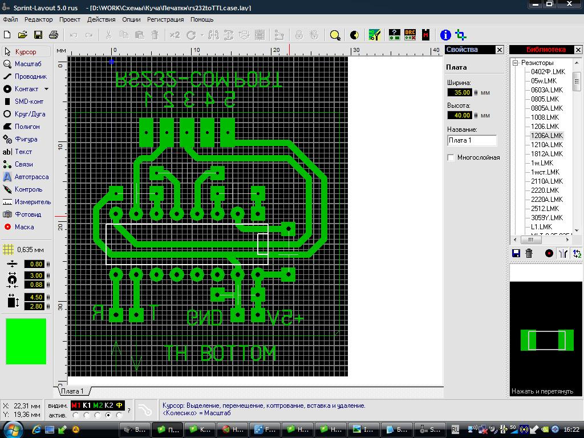Click the DRC check icon in toolbar

410,35
